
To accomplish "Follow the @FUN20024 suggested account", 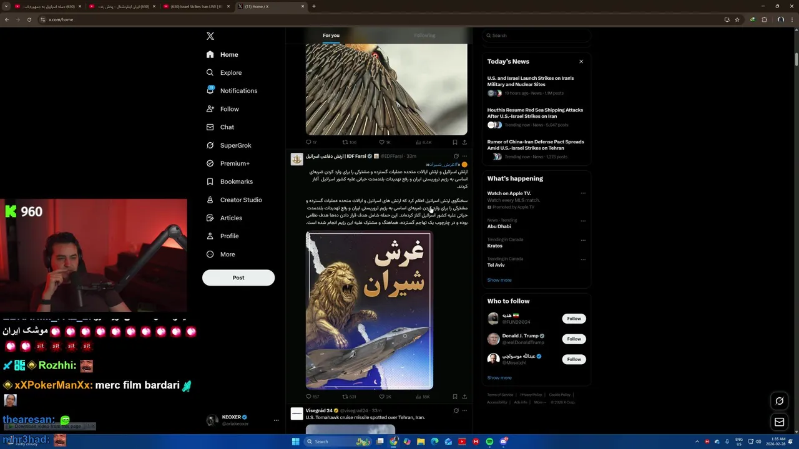I will 574,319.
